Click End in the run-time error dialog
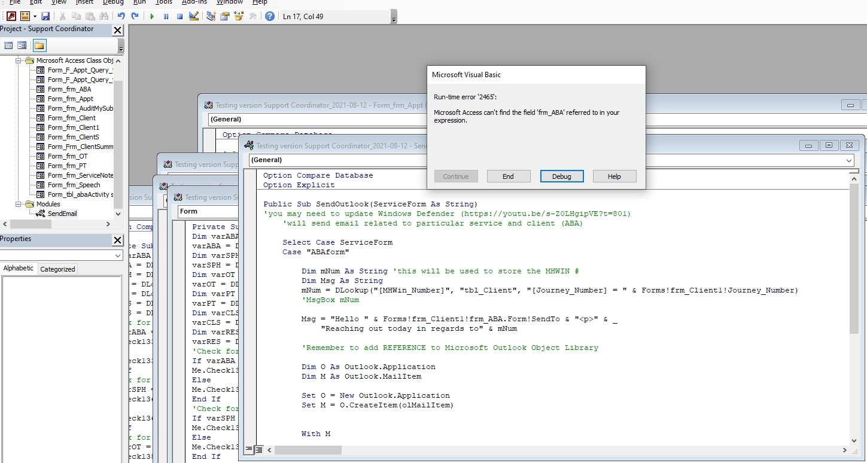 coord(508,176)
